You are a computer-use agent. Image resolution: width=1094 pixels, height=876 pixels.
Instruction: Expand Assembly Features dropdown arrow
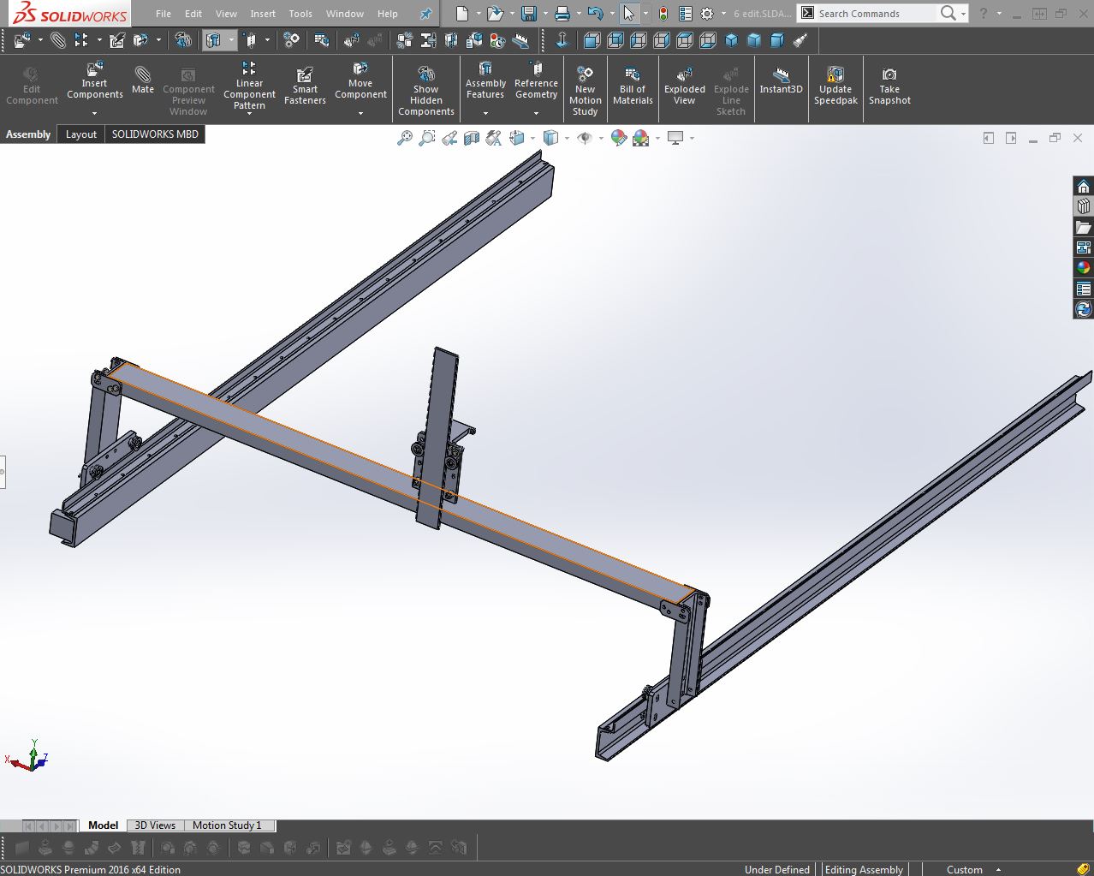(x=485, y=113)
